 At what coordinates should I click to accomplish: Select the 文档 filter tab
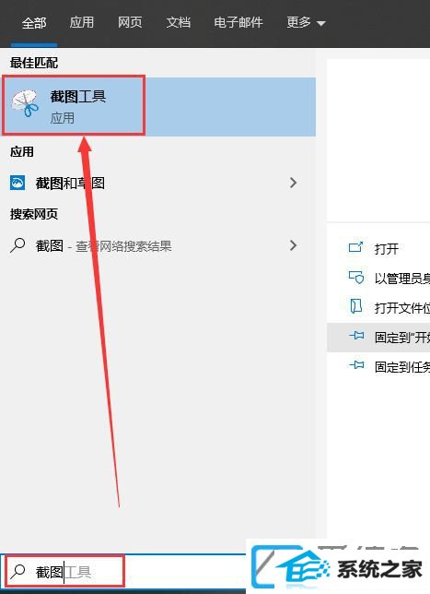(x=178, y=22)
